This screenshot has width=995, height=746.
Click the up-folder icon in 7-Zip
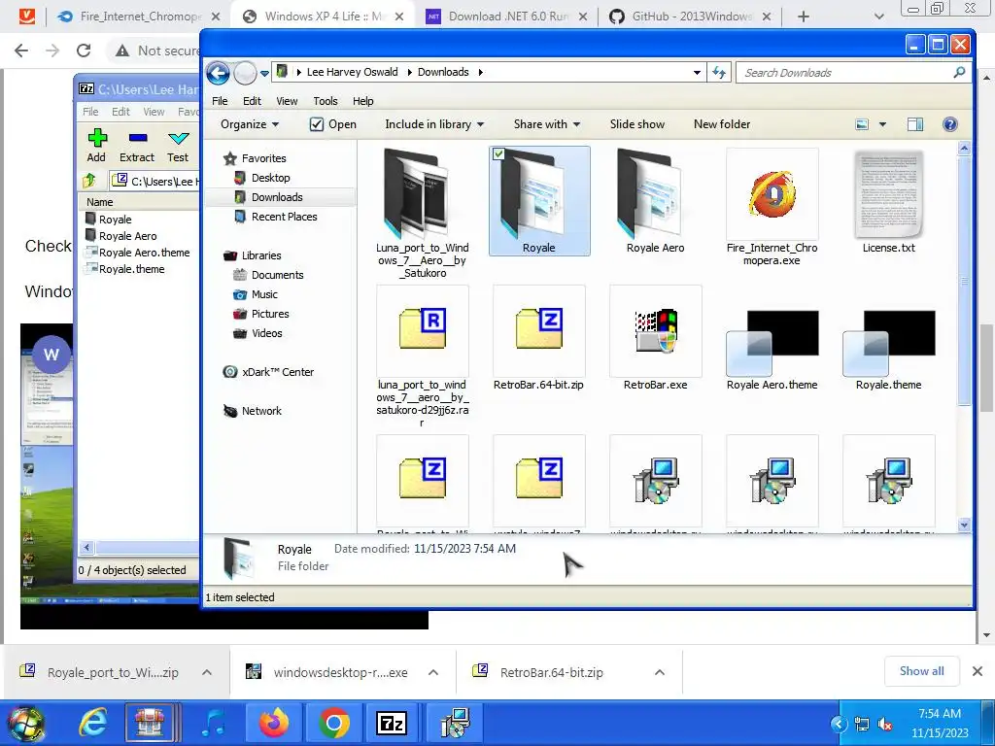click(x=89, y=181)
